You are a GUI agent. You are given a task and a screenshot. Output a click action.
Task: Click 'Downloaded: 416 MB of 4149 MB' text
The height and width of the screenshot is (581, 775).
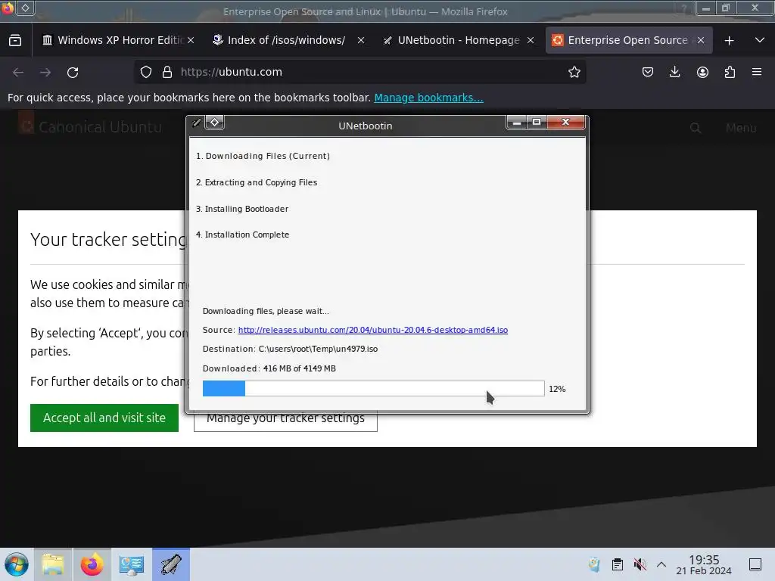[x=269, y=368]
